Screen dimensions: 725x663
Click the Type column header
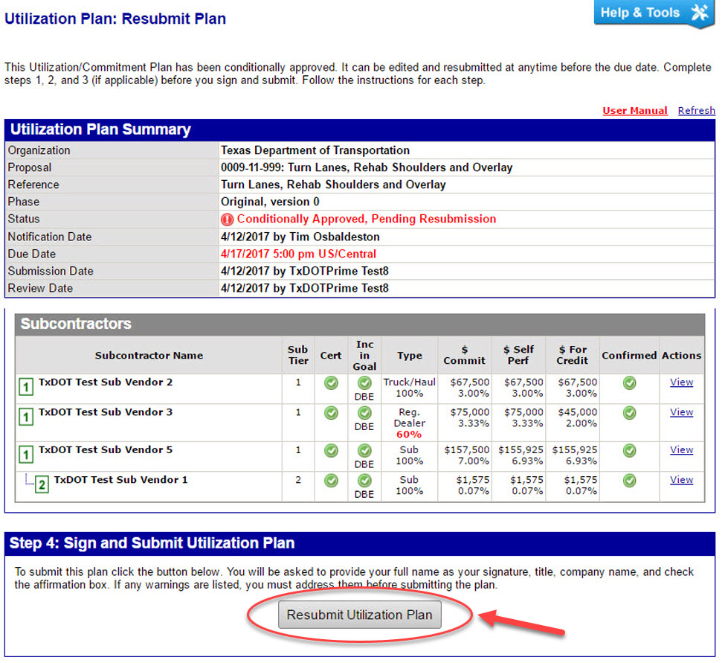pos(410,356)
